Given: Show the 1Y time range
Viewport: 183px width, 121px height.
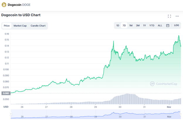Looking at the screenshot, I should coord(145,26).
